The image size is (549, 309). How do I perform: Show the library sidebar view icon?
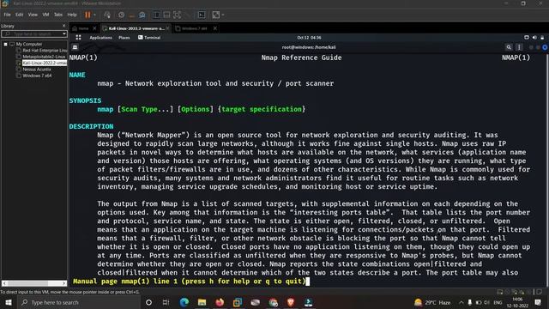tap(156, 15)
